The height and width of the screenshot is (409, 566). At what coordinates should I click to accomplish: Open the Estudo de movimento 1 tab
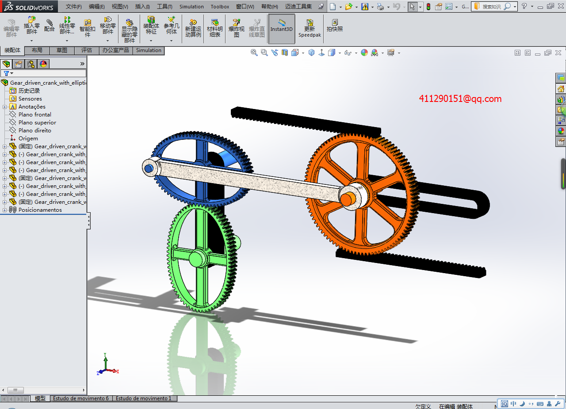coord(144,398)
